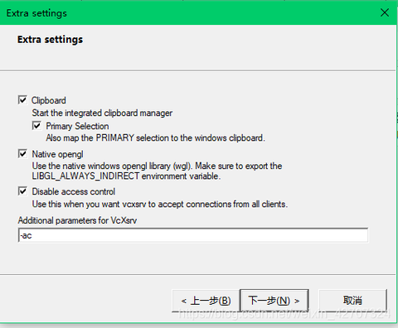Go back with the 上一步(B) button
The height and width of the screenshot is (328, 398).
pyautogui.click(x=206, y=301)
